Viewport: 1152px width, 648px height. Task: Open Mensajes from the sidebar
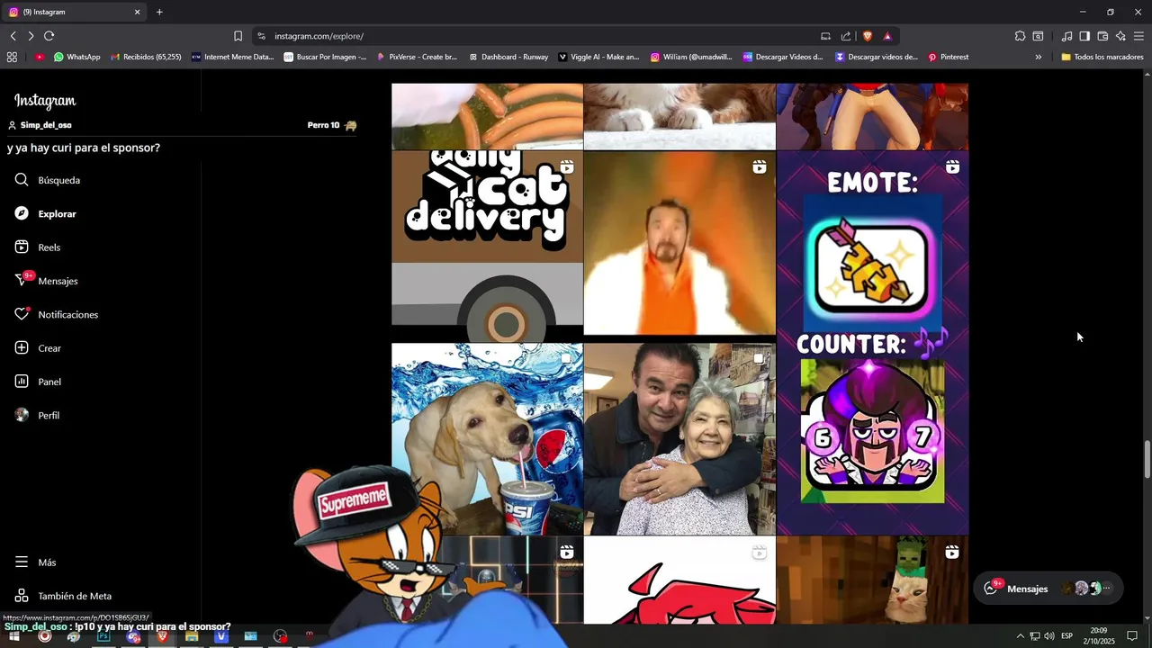coord(46,281)
